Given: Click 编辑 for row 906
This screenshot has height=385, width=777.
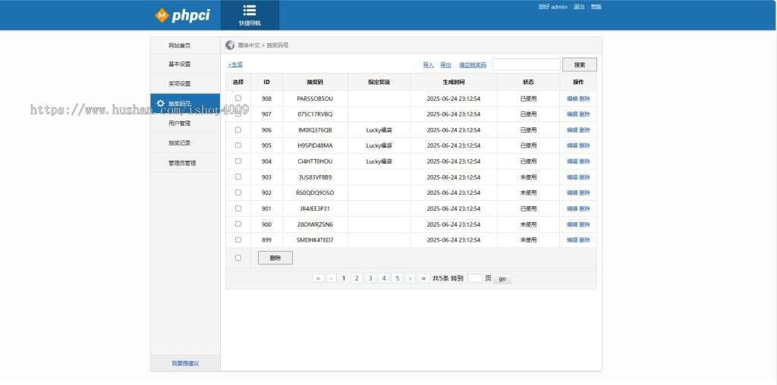Looking at the screenshot, I should [x=572, y=130].
